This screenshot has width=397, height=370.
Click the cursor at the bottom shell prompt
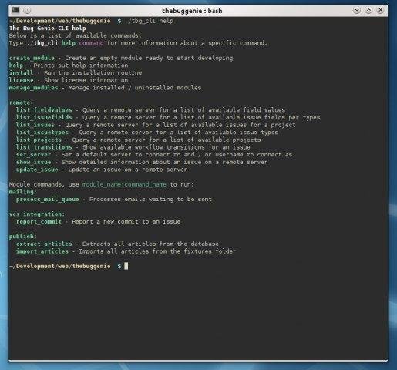tap(126, 266)
